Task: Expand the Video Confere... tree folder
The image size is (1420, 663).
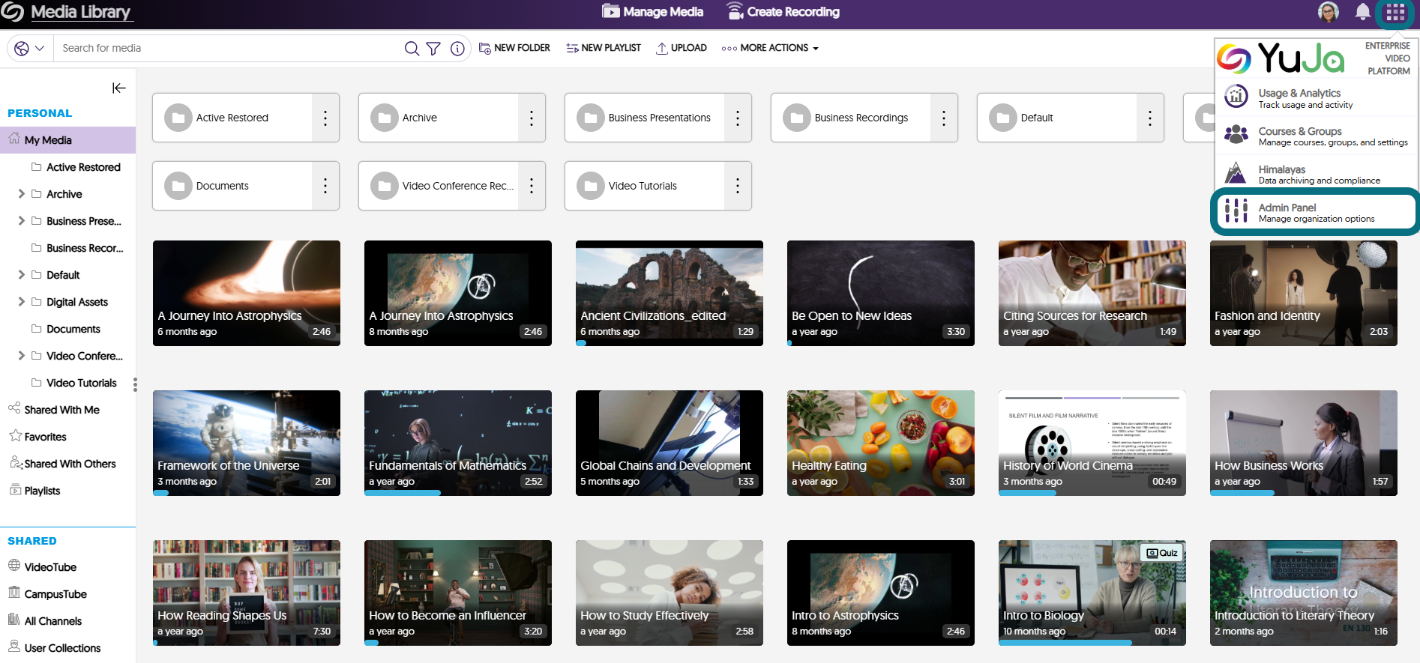Action: [21, 356]
